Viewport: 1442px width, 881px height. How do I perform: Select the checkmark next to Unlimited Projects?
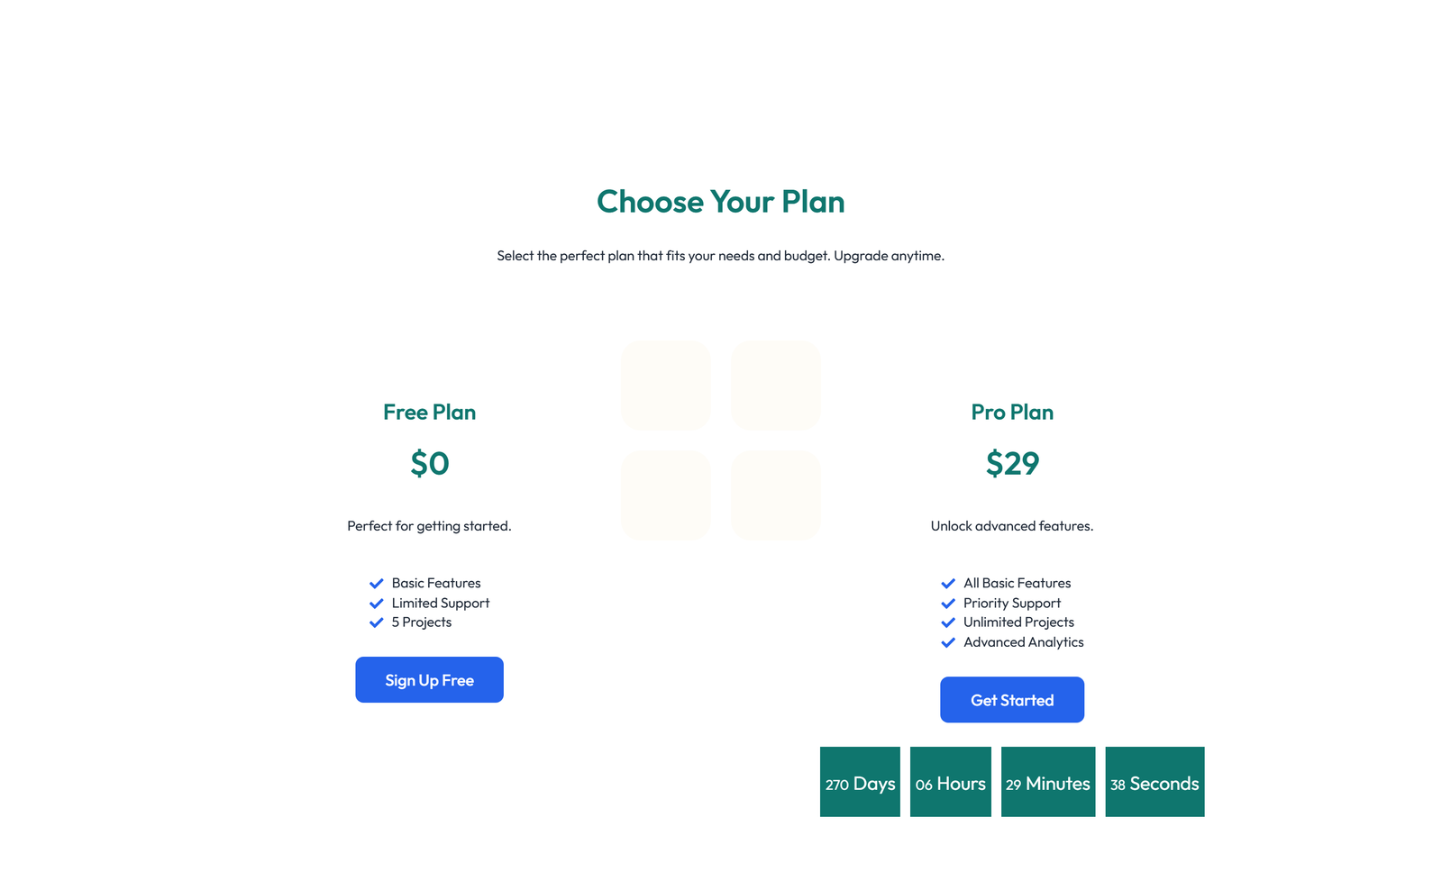[948, 622]
